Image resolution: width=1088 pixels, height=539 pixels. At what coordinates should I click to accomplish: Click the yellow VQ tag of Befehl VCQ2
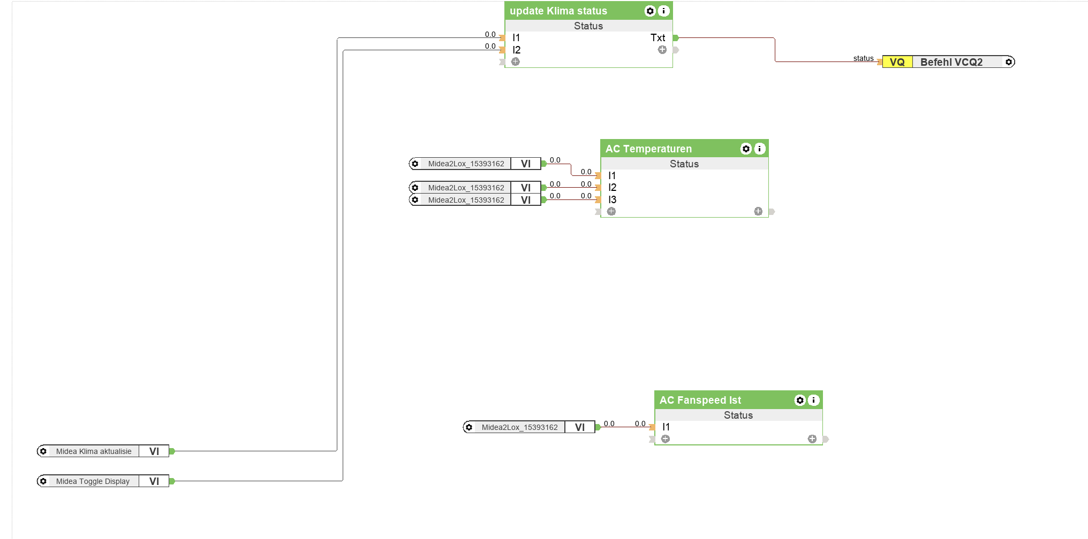point(897,62)
